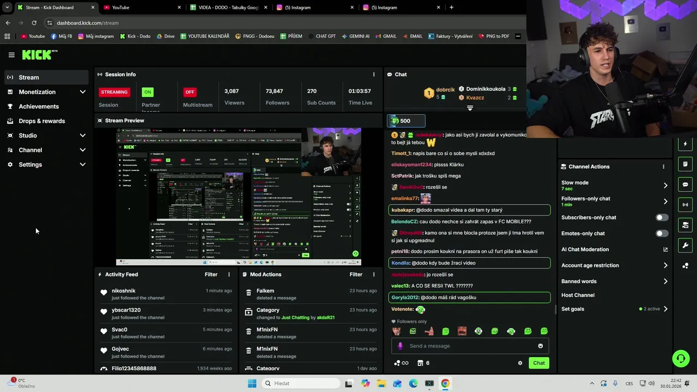Image resolution: width=697 pixels, height=392 pixels.
Task: Reload the page with browser refresh button
Action: [34, 23]
